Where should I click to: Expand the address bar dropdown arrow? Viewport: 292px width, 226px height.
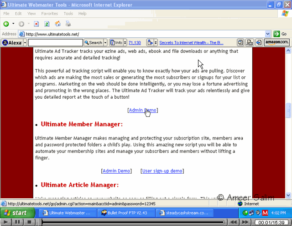point(268,34)
